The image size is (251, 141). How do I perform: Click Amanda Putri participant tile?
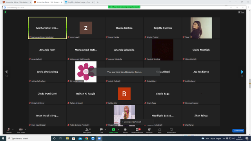(47, 50)
